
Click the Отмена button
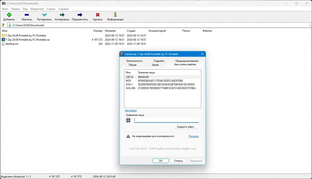[x=178, y=161]
